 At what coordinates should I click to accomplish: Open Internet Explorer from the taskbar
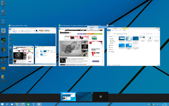coord(17,104)
